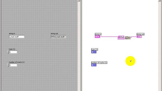
Task: Click the pink wire from 'string in' terminal
Action: (109, 37)
